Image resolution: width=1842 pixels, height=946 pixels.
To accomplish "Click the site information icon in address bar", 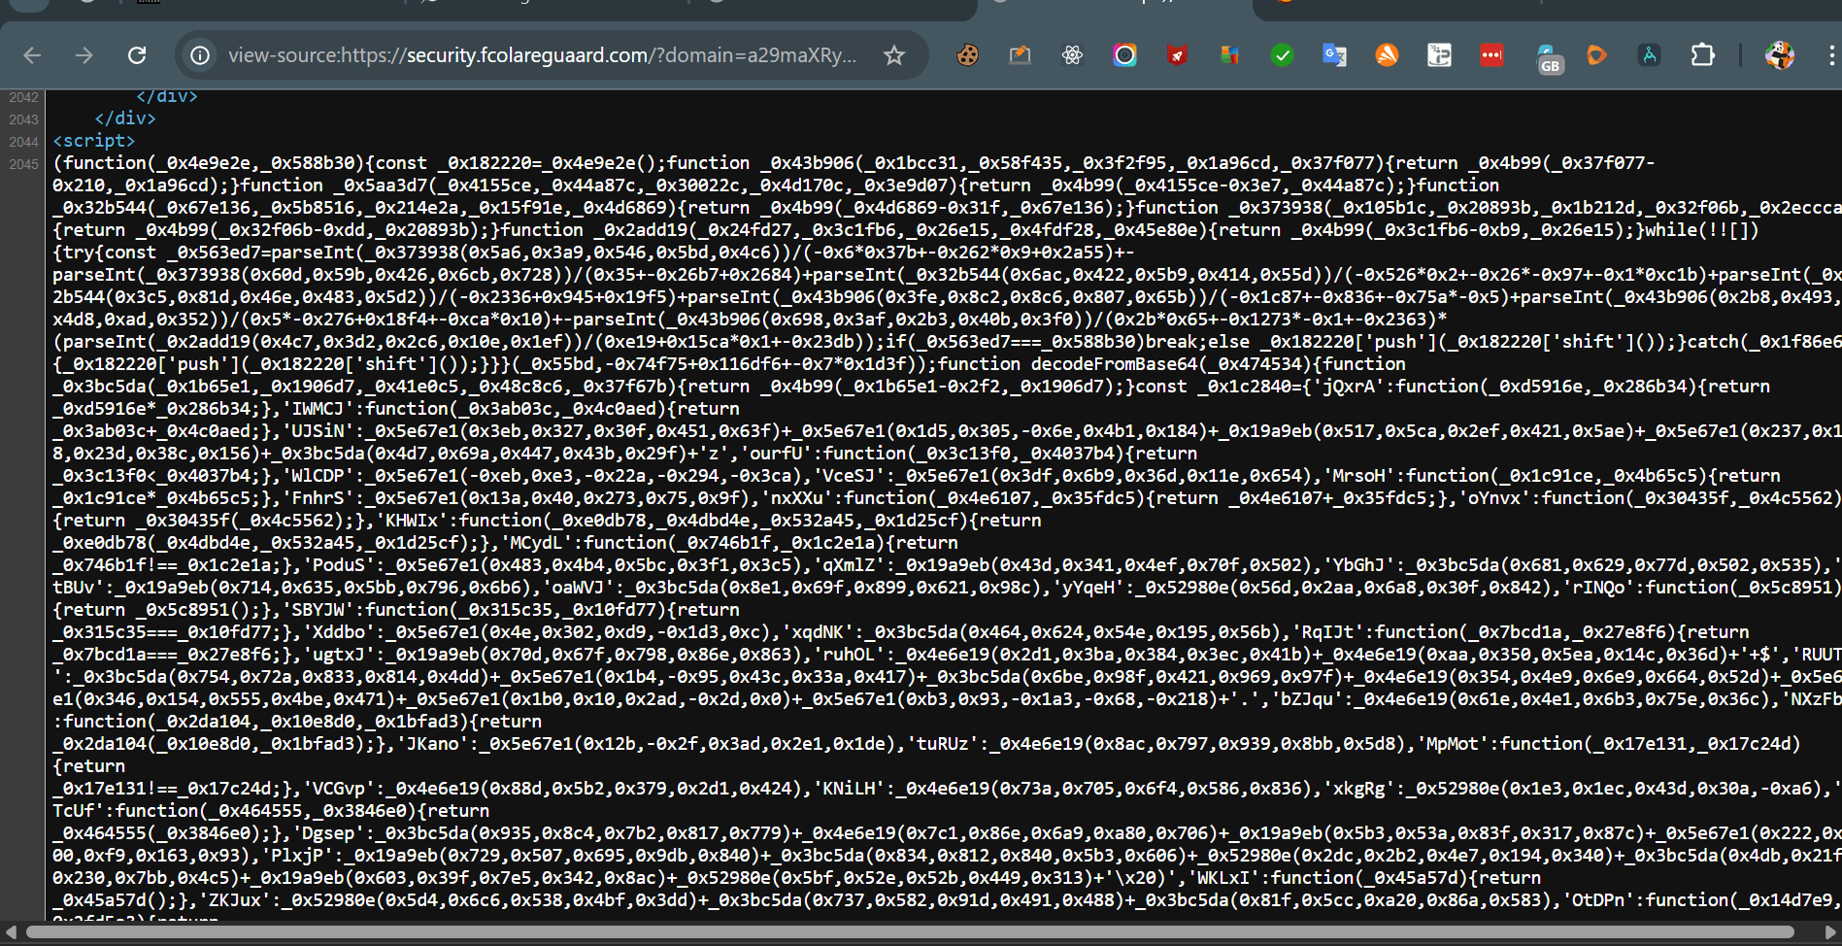I will click(x=199, y=55).
